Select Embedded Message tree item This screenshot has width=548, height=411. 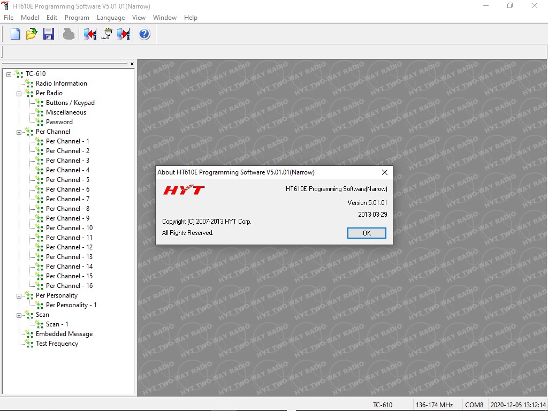(64, 334)
